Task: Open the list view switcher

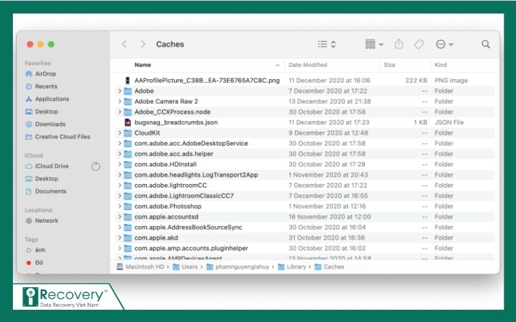Action: tap(326, 44)
